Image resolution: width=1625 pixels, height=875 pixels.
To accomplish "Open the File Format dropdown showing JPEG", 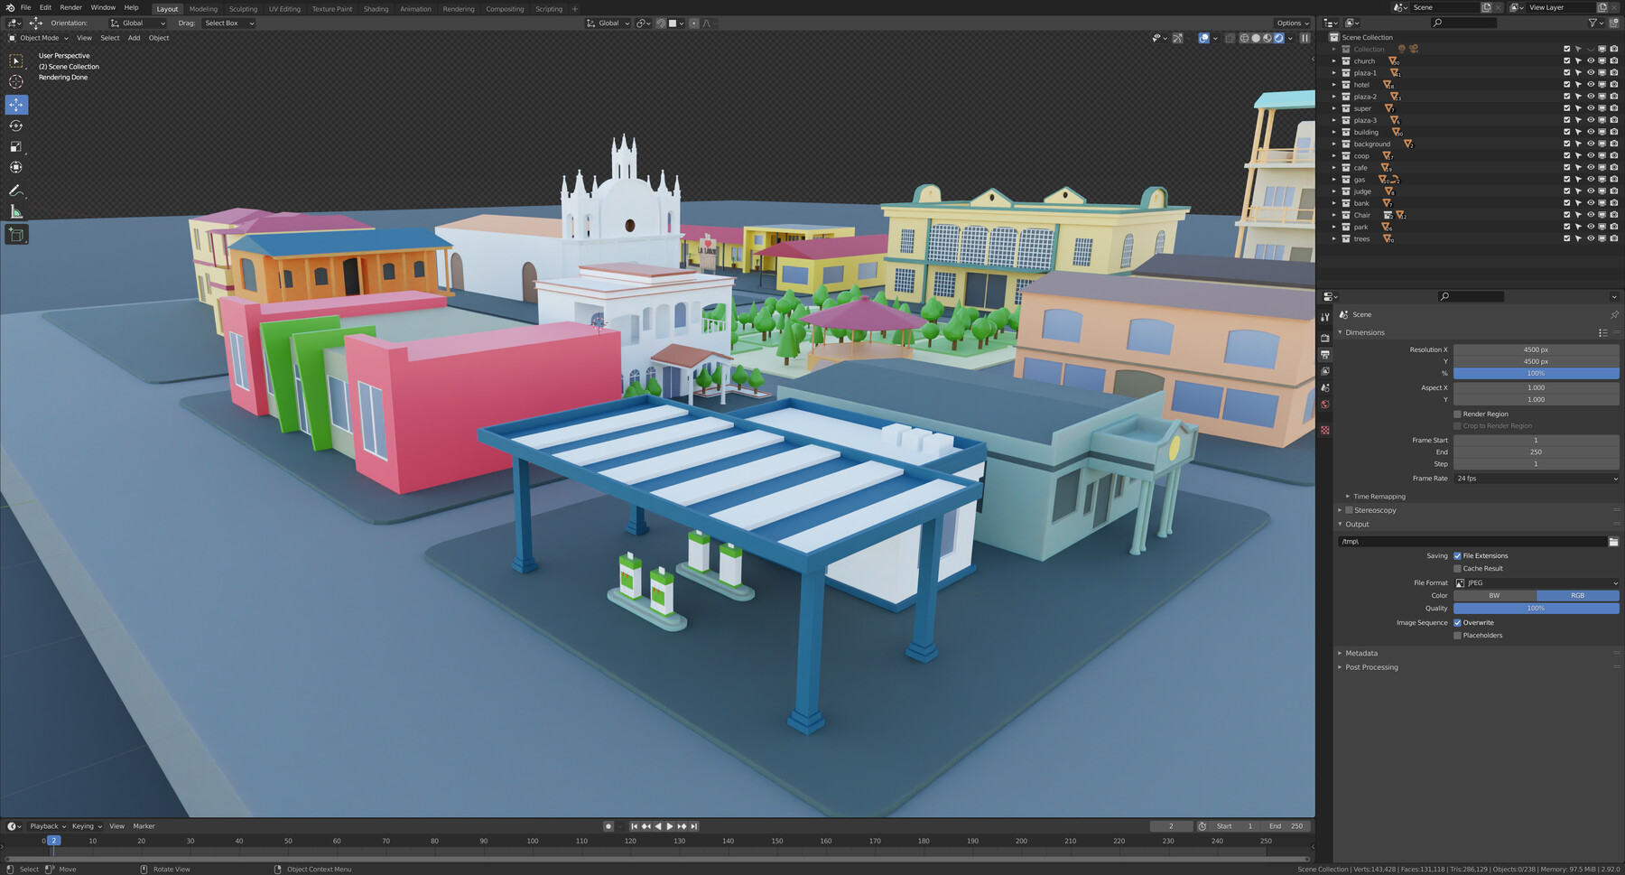I will tap(1535, 582).
